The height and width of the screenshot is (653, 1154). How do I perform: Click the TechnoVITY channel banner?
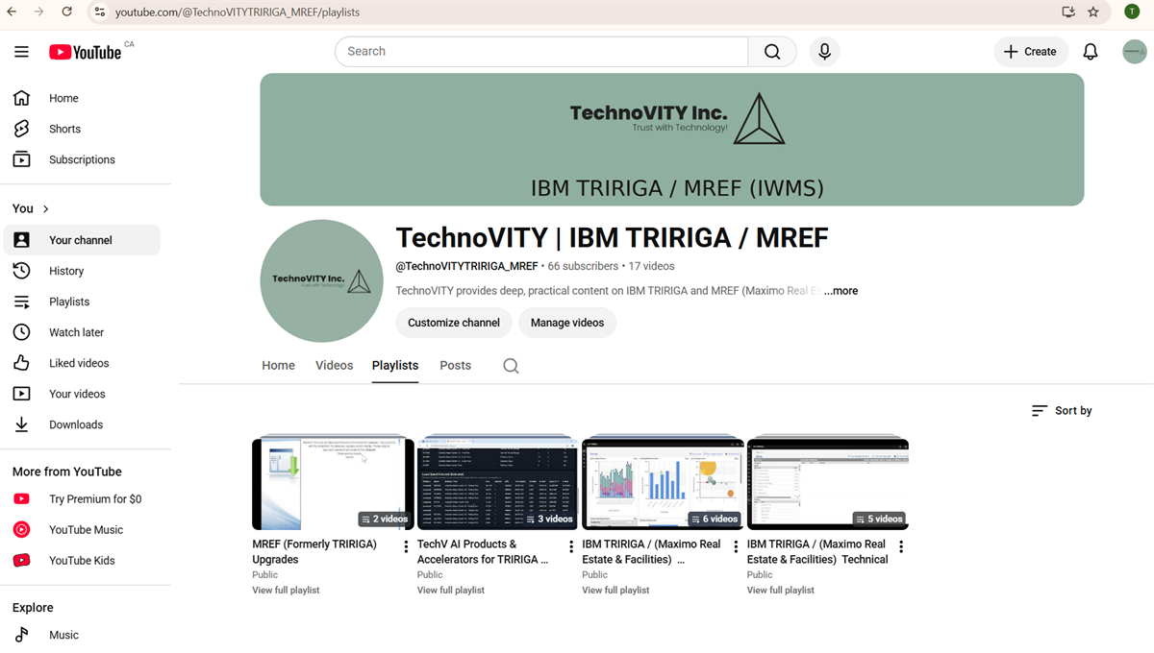(x=672, y=139)
